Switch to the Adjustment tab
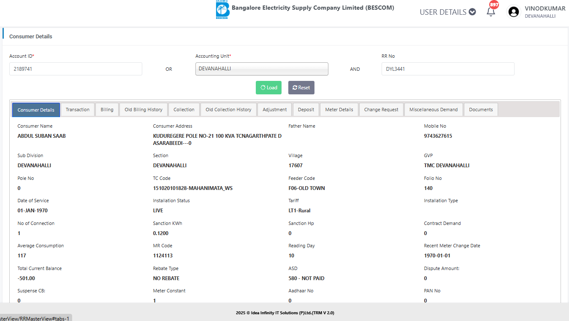The width and height of the screenshot is (569, 321). coord(275,110)
